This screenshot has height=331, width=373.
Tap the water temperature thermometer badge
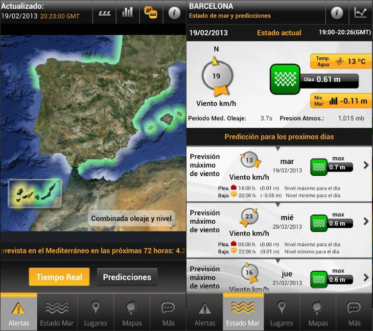[341, 61]
